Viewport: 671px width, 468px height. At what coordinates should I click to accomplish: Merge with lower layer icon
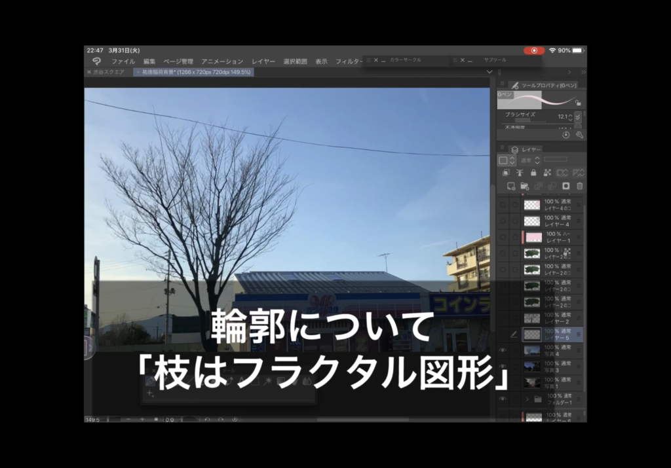coord(552,186)
